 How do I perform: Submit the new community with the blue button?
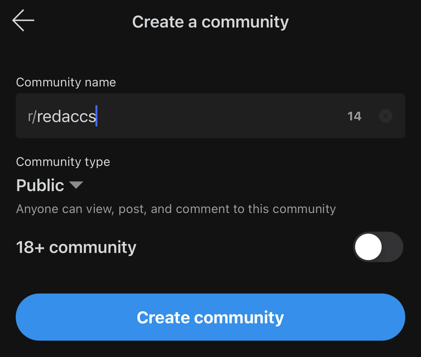pyautogui.click(x=210, y=317)
